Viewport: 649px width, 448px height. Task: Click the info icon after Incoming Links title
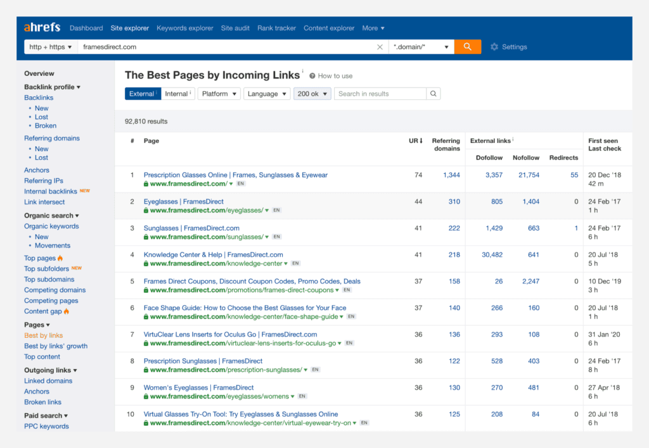click(x=302, y=71)
